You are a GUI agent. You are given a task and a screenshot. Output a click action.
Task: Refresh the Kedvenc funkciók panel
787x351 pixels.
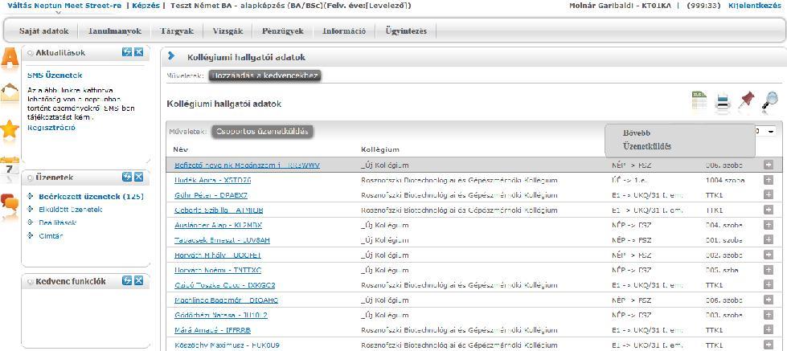tap(127, 281)
